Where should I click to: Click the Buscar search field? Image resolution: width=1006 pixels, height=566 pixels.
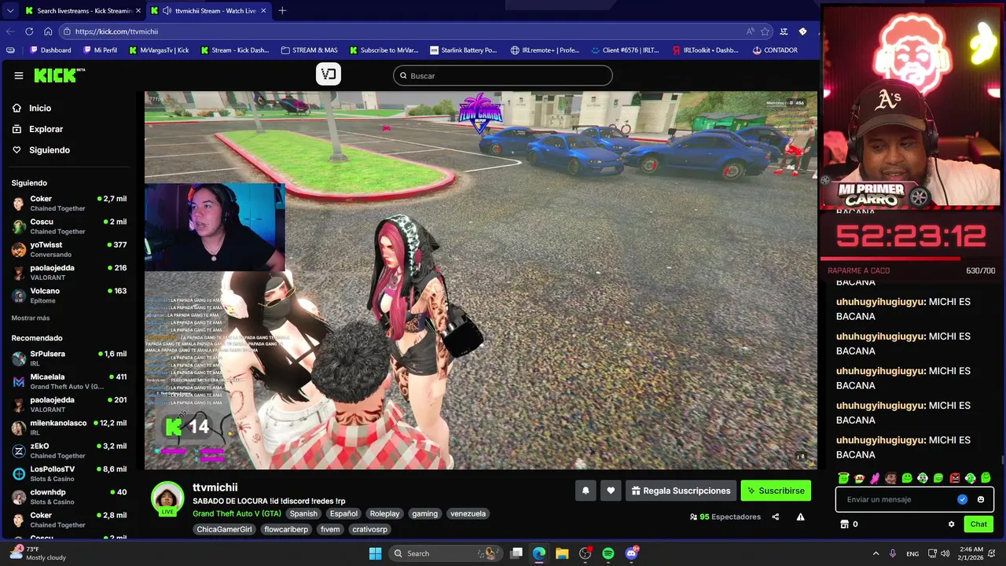pos(503,75)
